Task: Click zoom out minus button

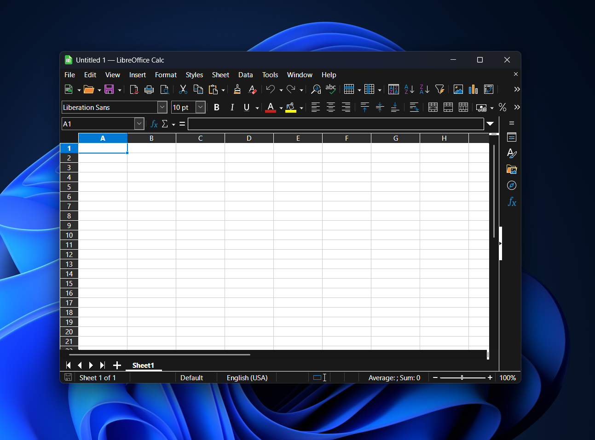Action: click(x=435, y=377)
